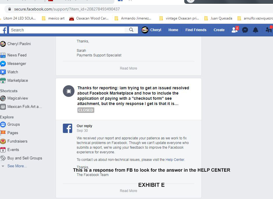
Task: Expand the sidebar with See More arrow
Action: click(x=3, y=166)
